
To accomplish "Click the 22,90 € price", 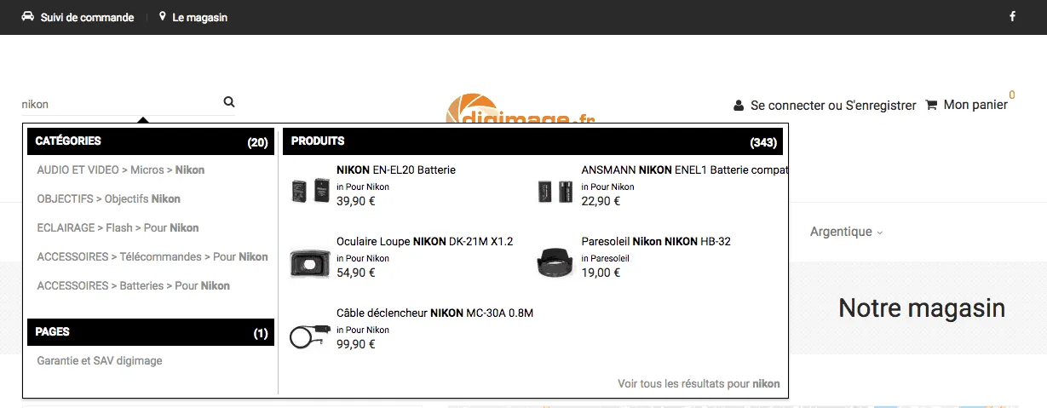I will click(601, 201).
